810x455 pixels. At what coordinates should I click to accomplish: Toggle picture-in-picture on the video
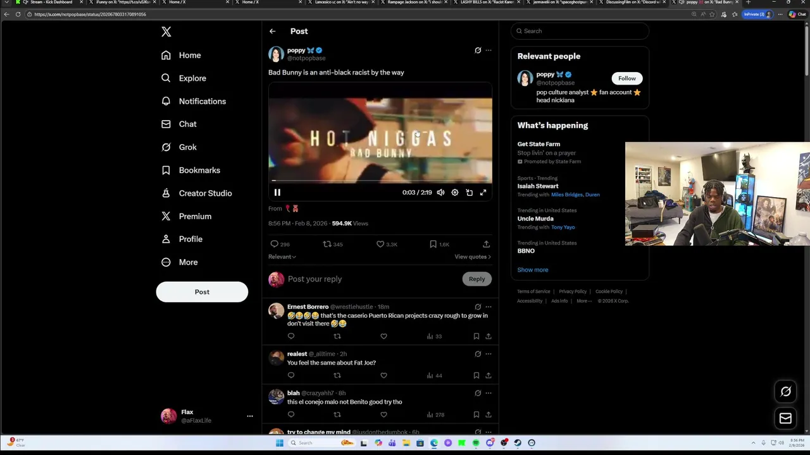click(469, 192)
